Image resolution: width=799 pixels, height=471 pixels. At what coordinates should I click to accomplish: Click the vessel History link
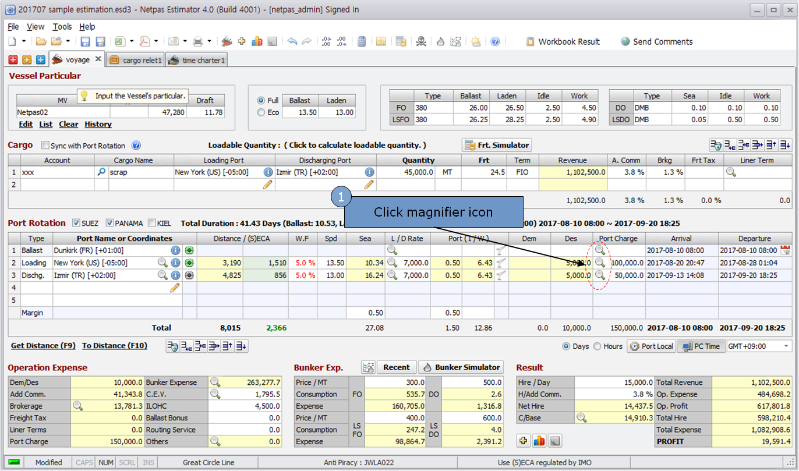click(98, 125)
